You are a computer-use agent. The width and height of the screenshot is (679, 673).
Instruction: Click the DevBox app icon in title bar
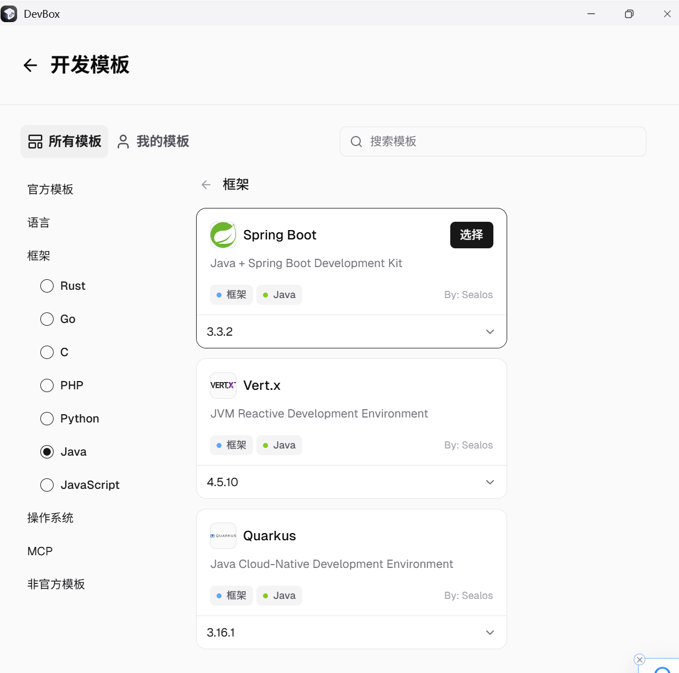tap(9, 13)
